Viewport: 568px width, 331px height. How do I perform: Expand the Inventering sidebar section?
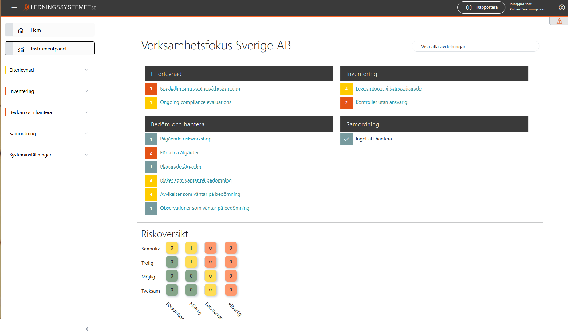pyautogui.click(x=86, y=91)
